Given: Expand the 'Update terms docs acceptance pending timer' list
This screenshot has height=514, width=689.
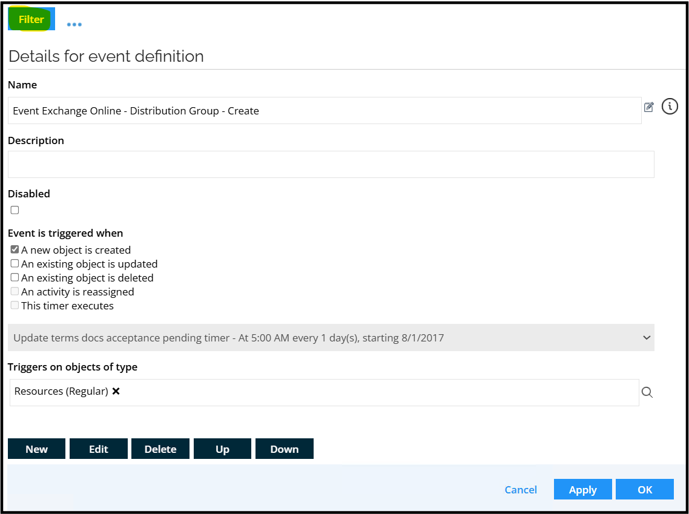Looking at the screenshot, I should click(647, 337).
